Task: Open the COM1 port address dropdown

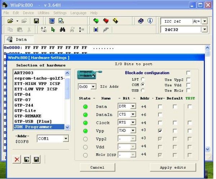Action: [x=66, y=139]
